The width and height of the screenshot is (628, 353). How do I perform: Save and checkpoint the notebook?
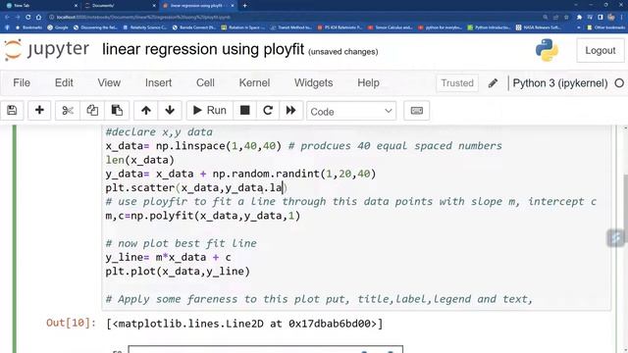tap(12, 111)
